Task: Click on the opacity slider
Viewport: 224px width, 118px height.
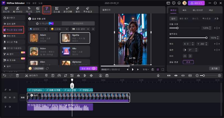Action: coord(188,38)
